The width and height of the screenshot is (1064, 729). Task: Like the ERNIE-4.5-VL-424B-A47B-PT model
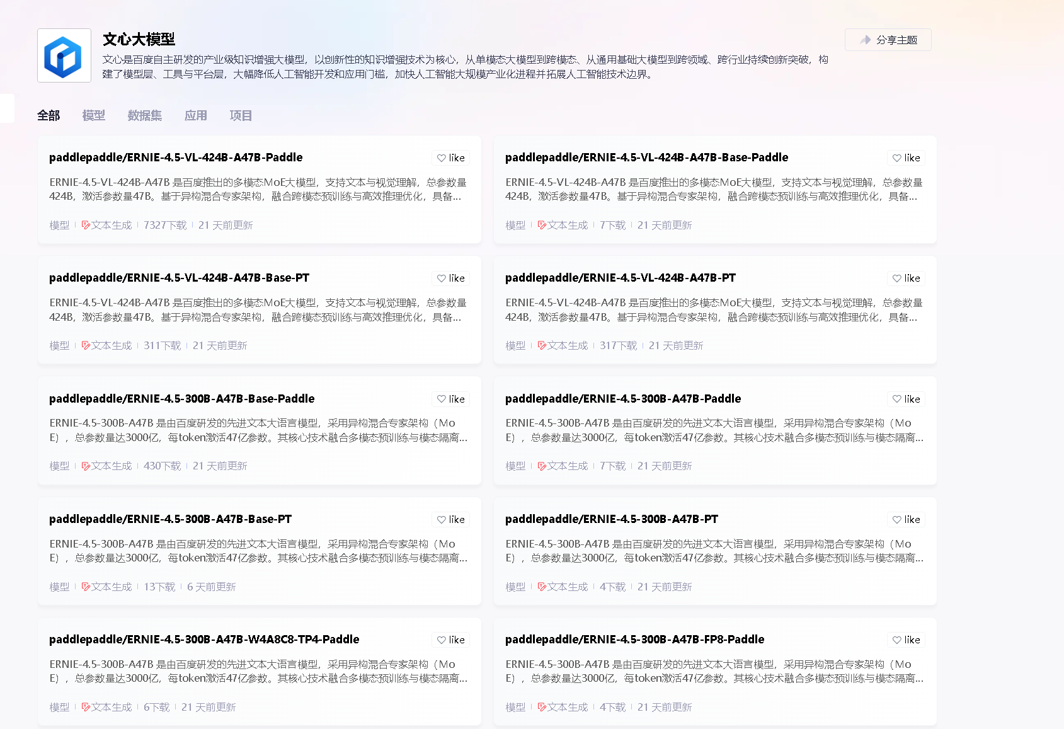907,278
